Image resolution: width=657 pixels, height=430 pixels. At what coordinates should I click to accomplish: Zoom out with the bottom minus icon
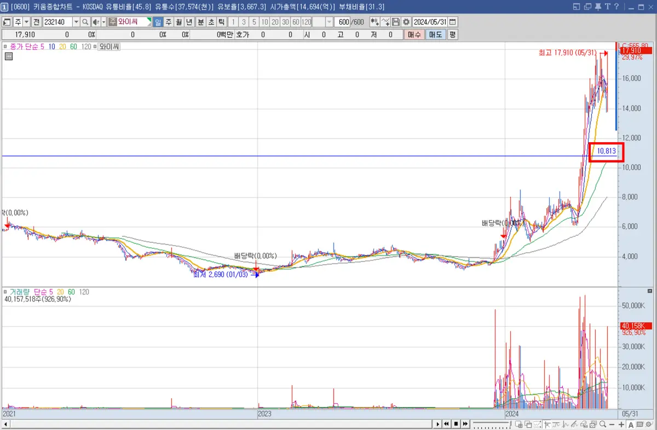(612, 425)
